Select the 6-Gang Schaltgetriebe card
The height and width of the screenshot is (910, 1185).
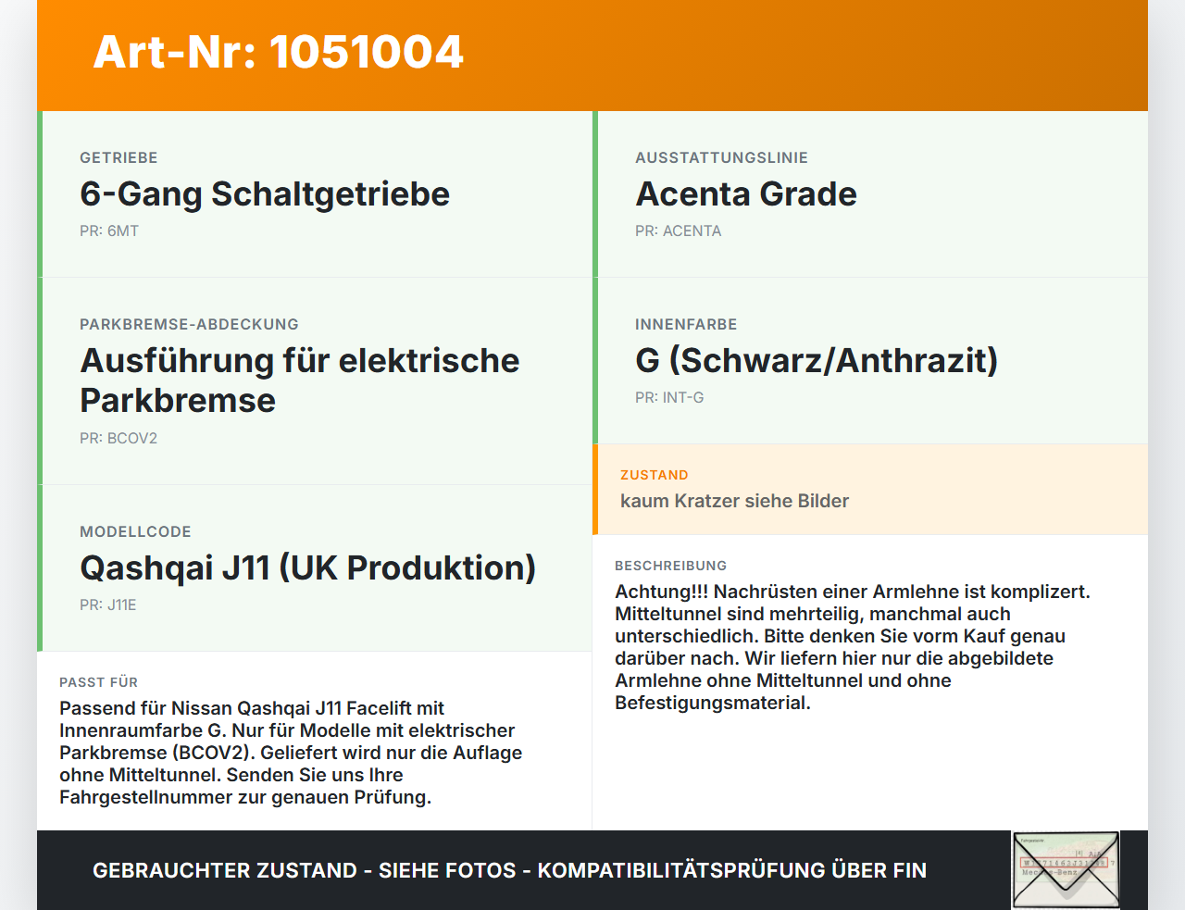pos(315,194)
